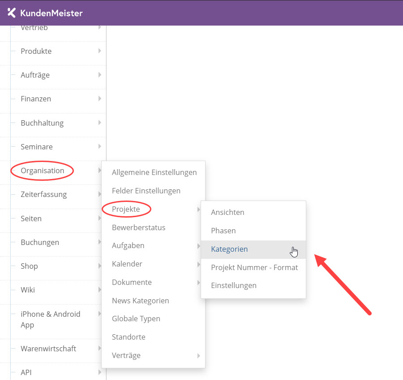Viewport: 403px width, 380px height.
Task: Choose Felder Einstellungen menu item
Action: point(146,191)
